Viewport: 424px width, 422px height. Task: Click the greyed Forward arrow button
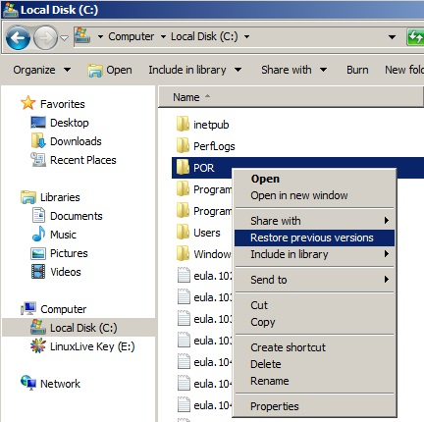point(45,38)
